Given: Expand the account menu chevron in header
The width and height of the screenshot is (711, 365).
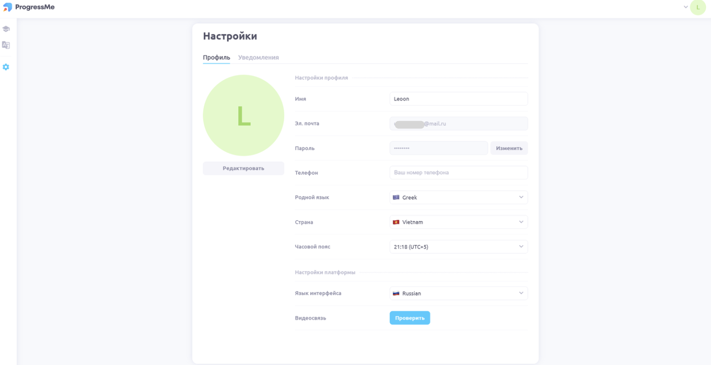Looking at the screenshot, I should [686, 7].
